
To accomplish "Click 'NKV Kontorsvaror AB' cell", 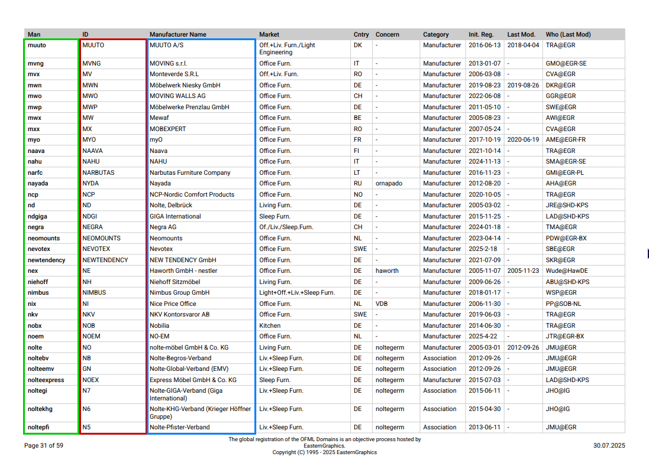I will pyautogui.click(x=179, y=315).
